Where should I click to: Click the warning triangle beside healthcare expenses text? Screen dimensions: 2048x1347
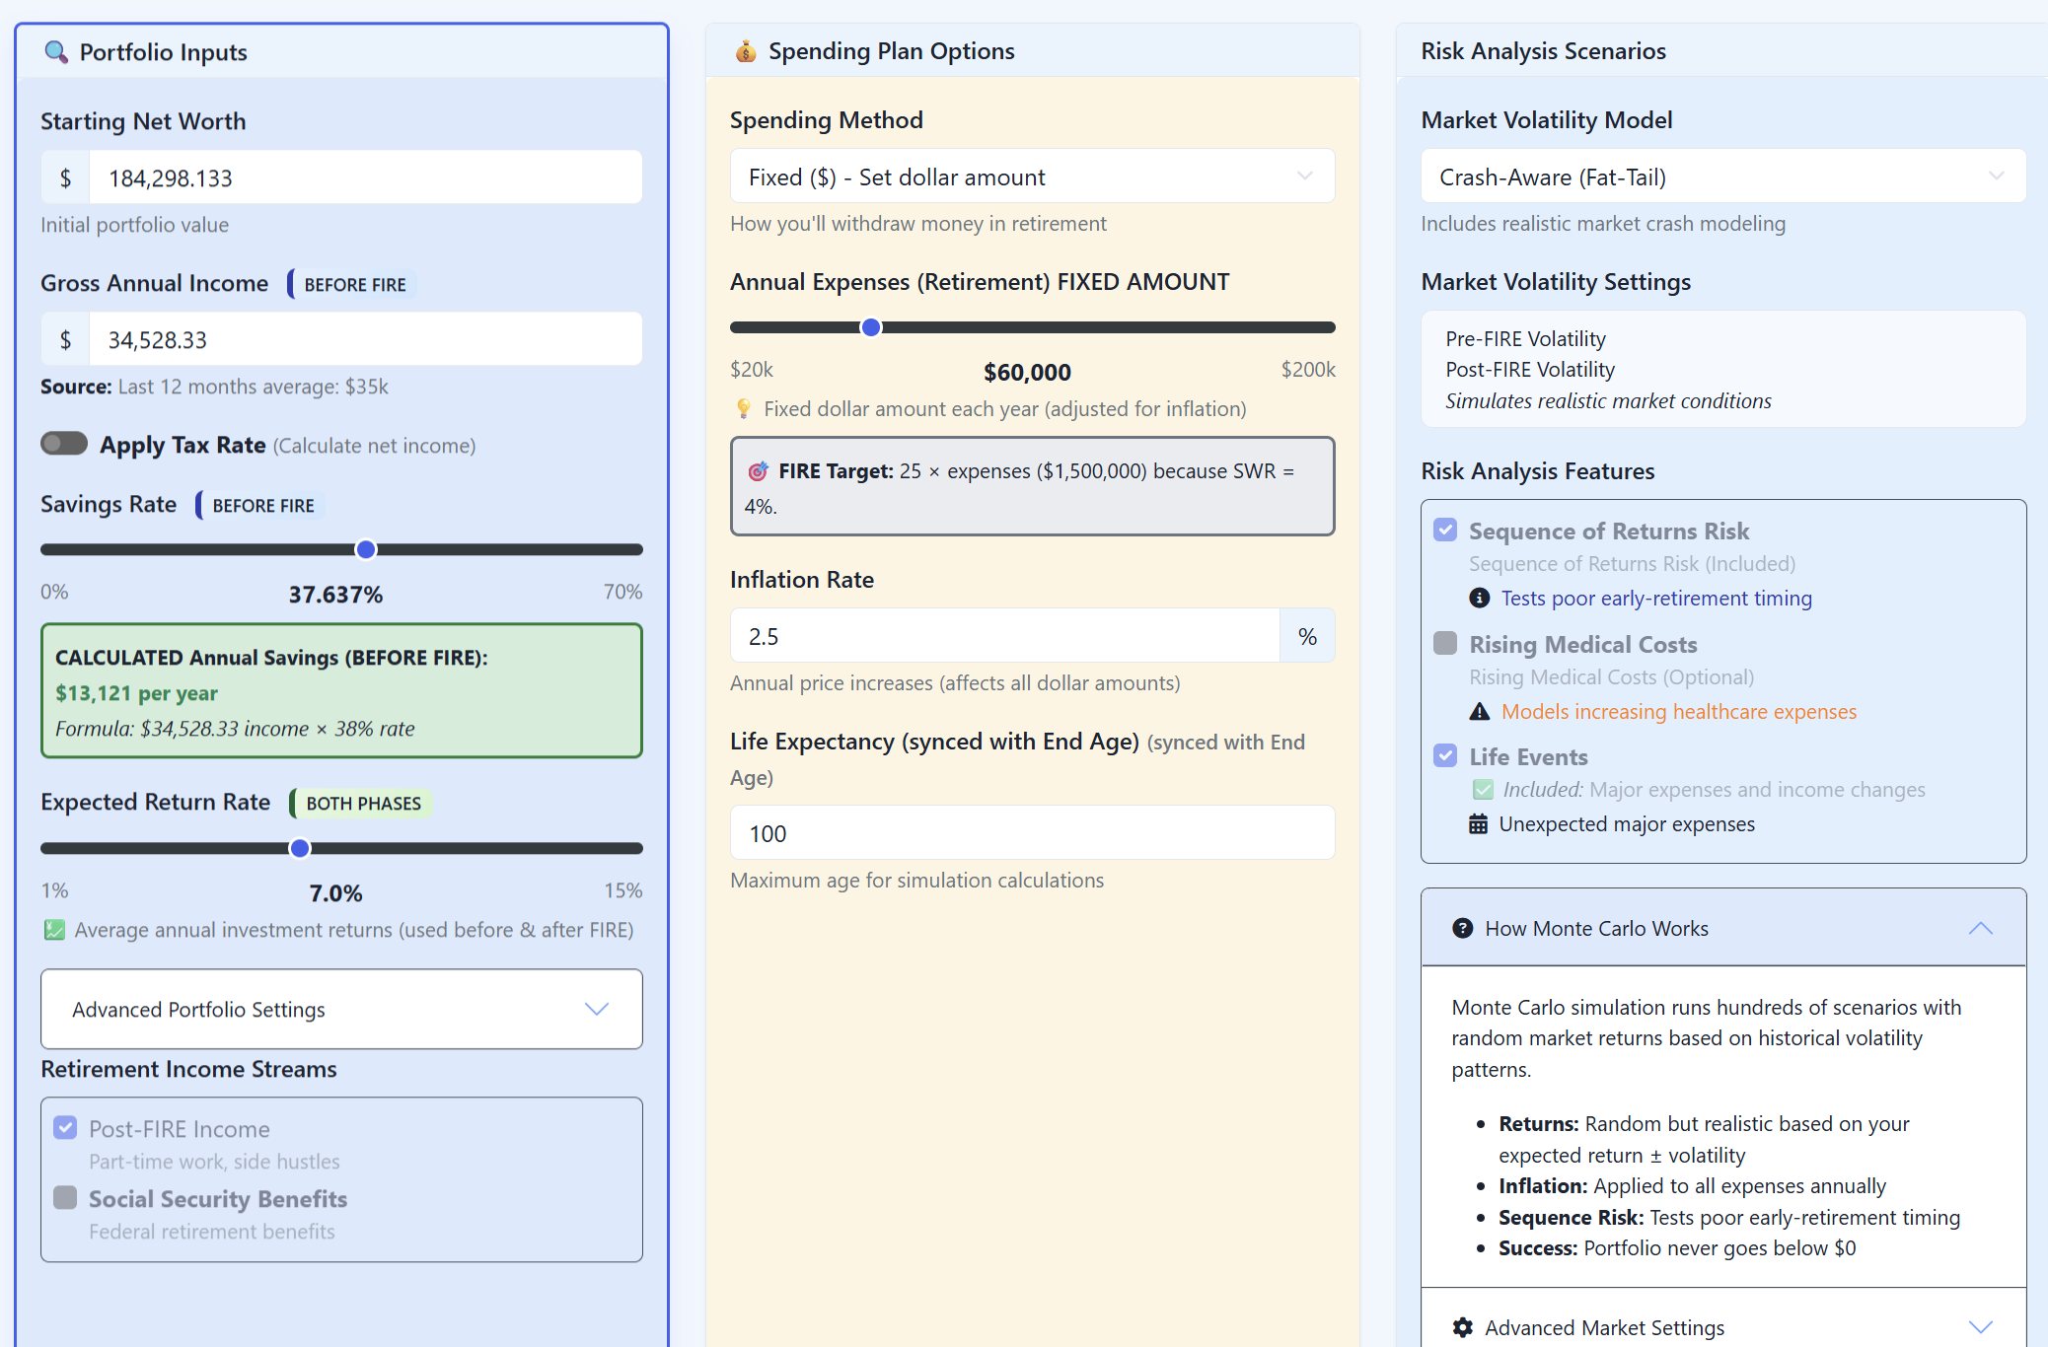[x=1479, y=711]
